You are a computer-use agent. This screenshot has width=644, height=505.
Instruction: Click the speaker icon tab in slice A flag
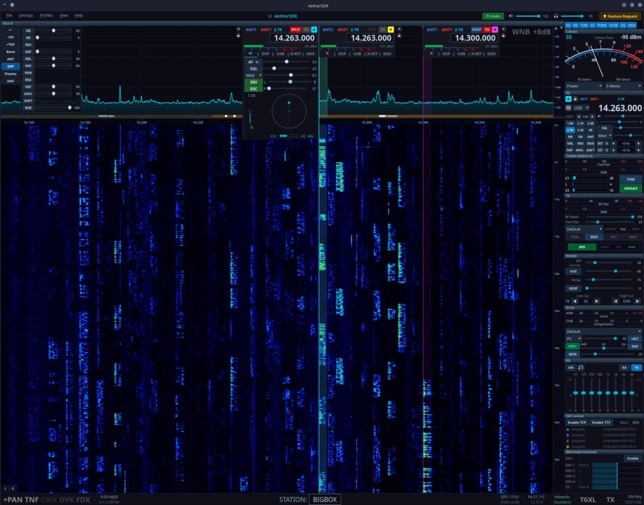pyautogui.click(x=250, y=54)
